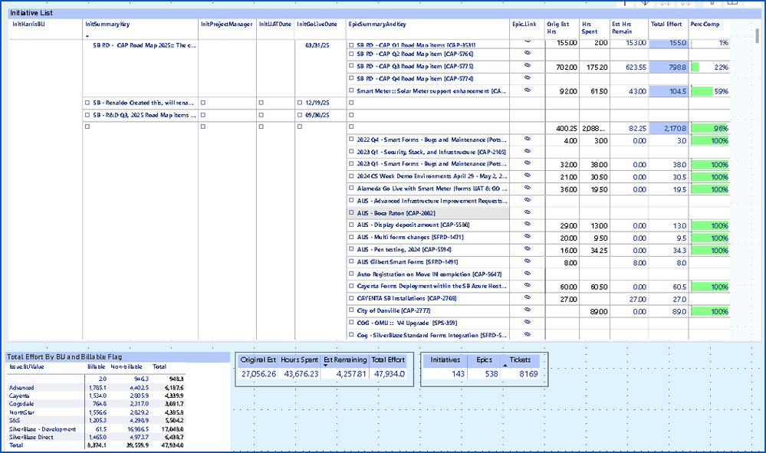
Task: Open link icon for Alameda Go Live epic
Action: [x=527, y=188]
